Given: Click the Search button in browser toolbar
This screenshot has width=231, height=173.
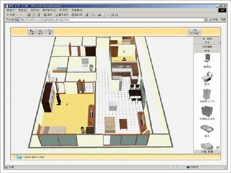Looking at the screenshot, I should pos(48,15).
